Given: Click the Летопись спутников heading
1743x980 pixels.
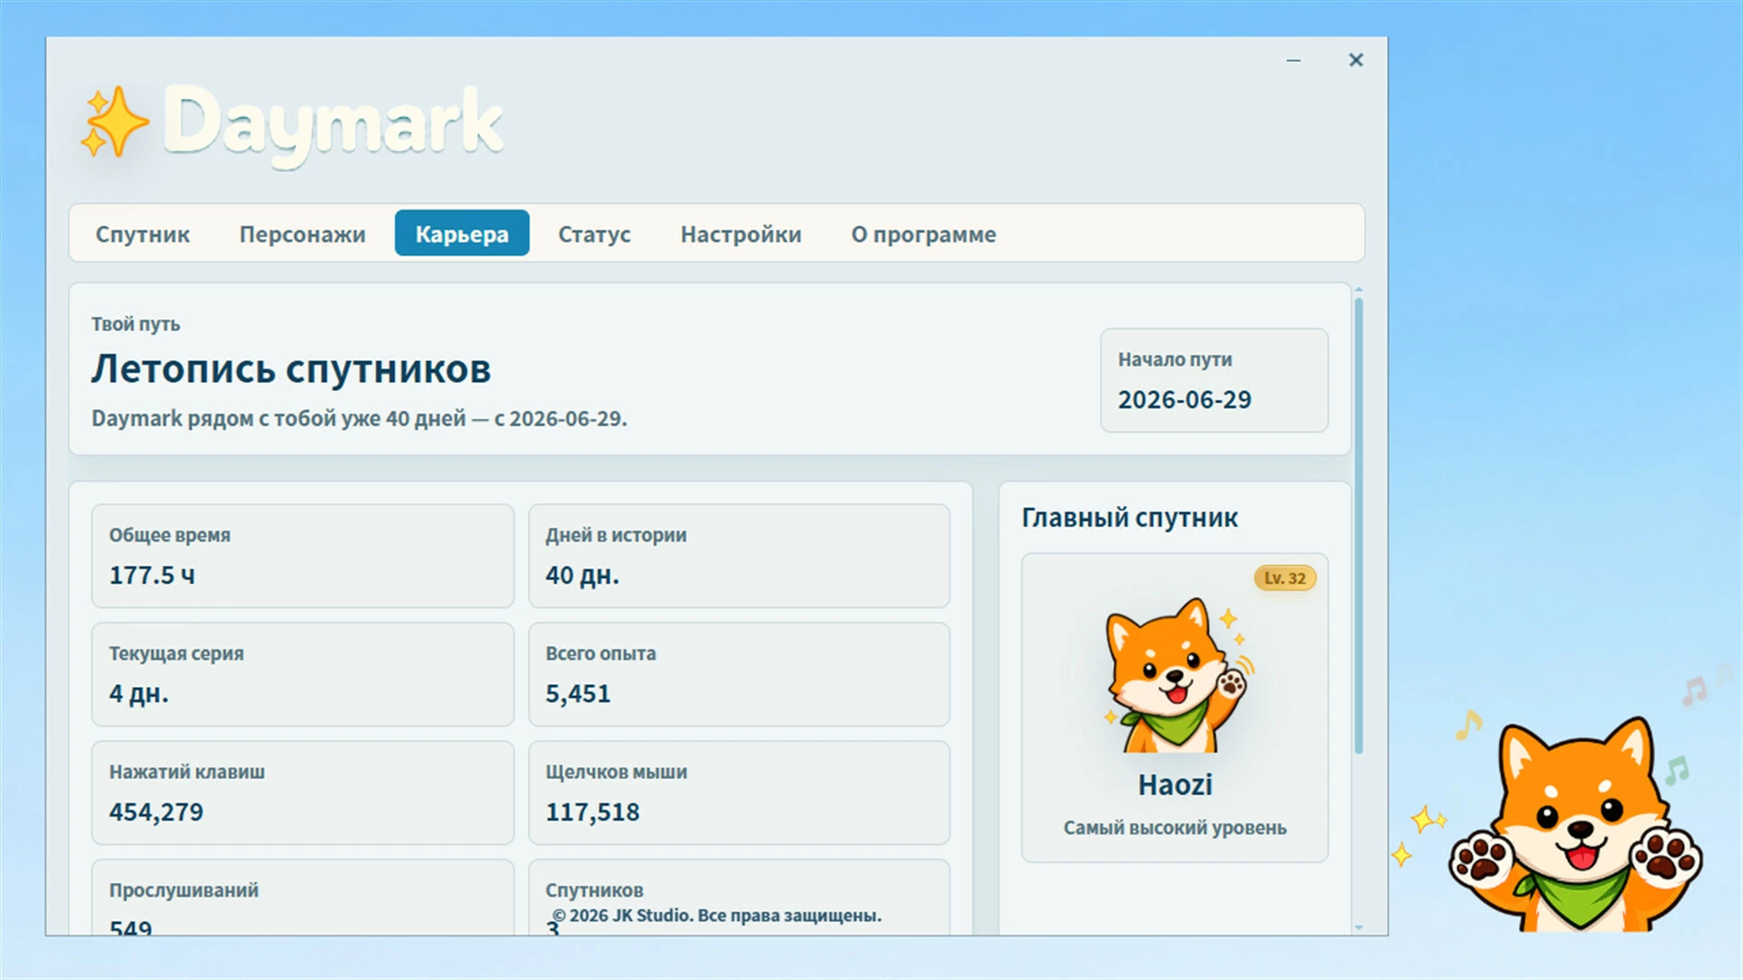Looking at the screenshot, I should tap(291, 369).
